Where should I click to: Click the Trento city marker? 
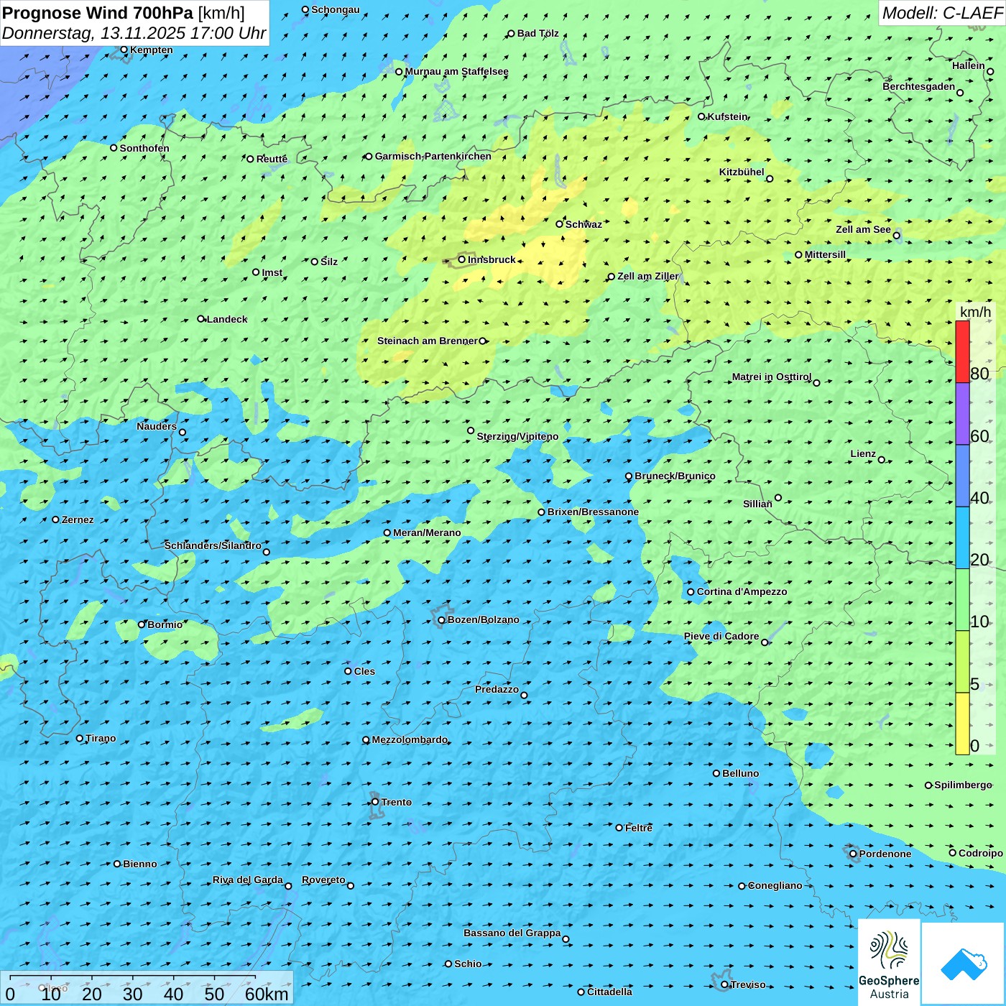pos(375,802)
